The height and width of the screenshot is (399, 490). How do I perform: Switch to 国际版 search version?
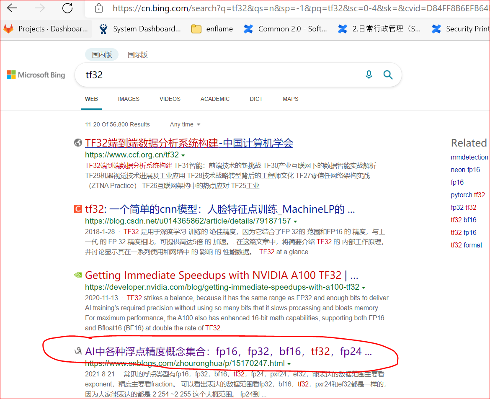pos(137,55)
